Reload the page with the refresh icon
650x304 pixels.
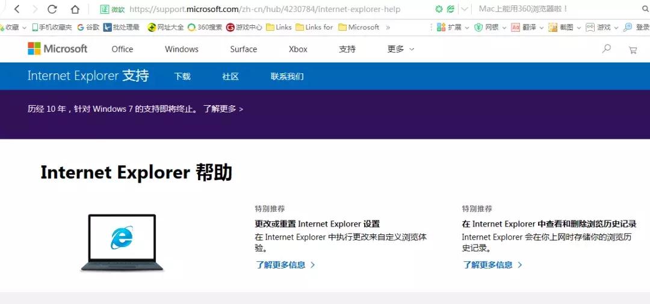click(52, 8)
